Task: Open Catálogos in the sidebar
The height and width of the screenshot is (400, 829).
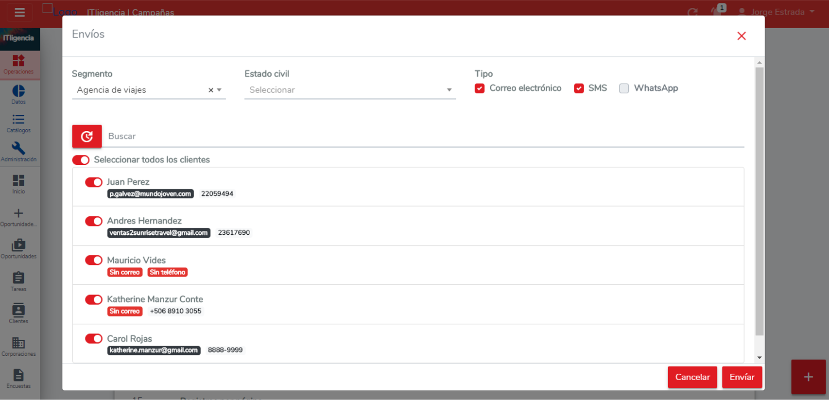Action: (x=18, y=123)
